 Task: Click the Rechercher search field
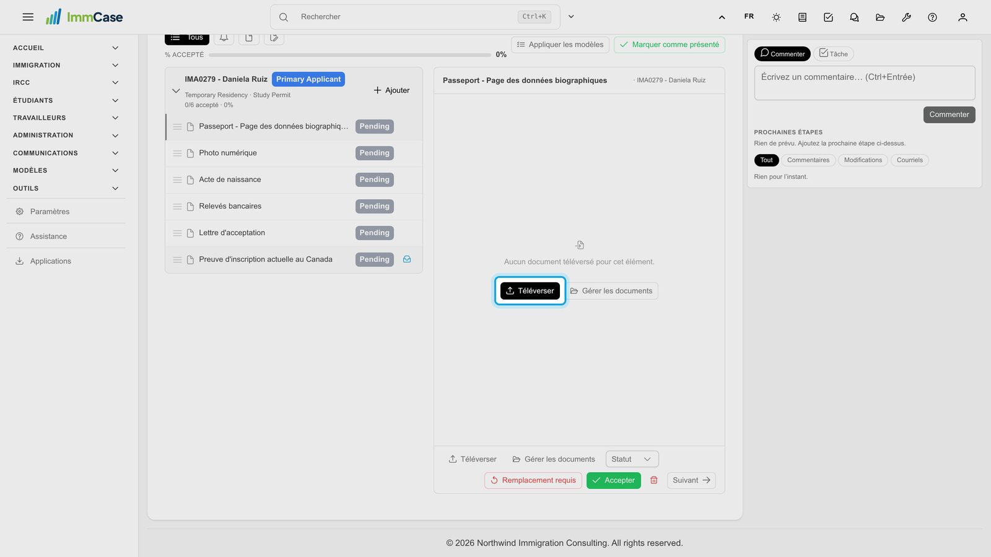tap(415, 17)
